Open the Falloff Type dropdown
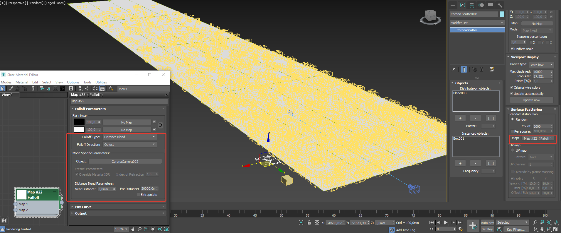The height and width of the screenshot is (233, 561). pos(129,137)
